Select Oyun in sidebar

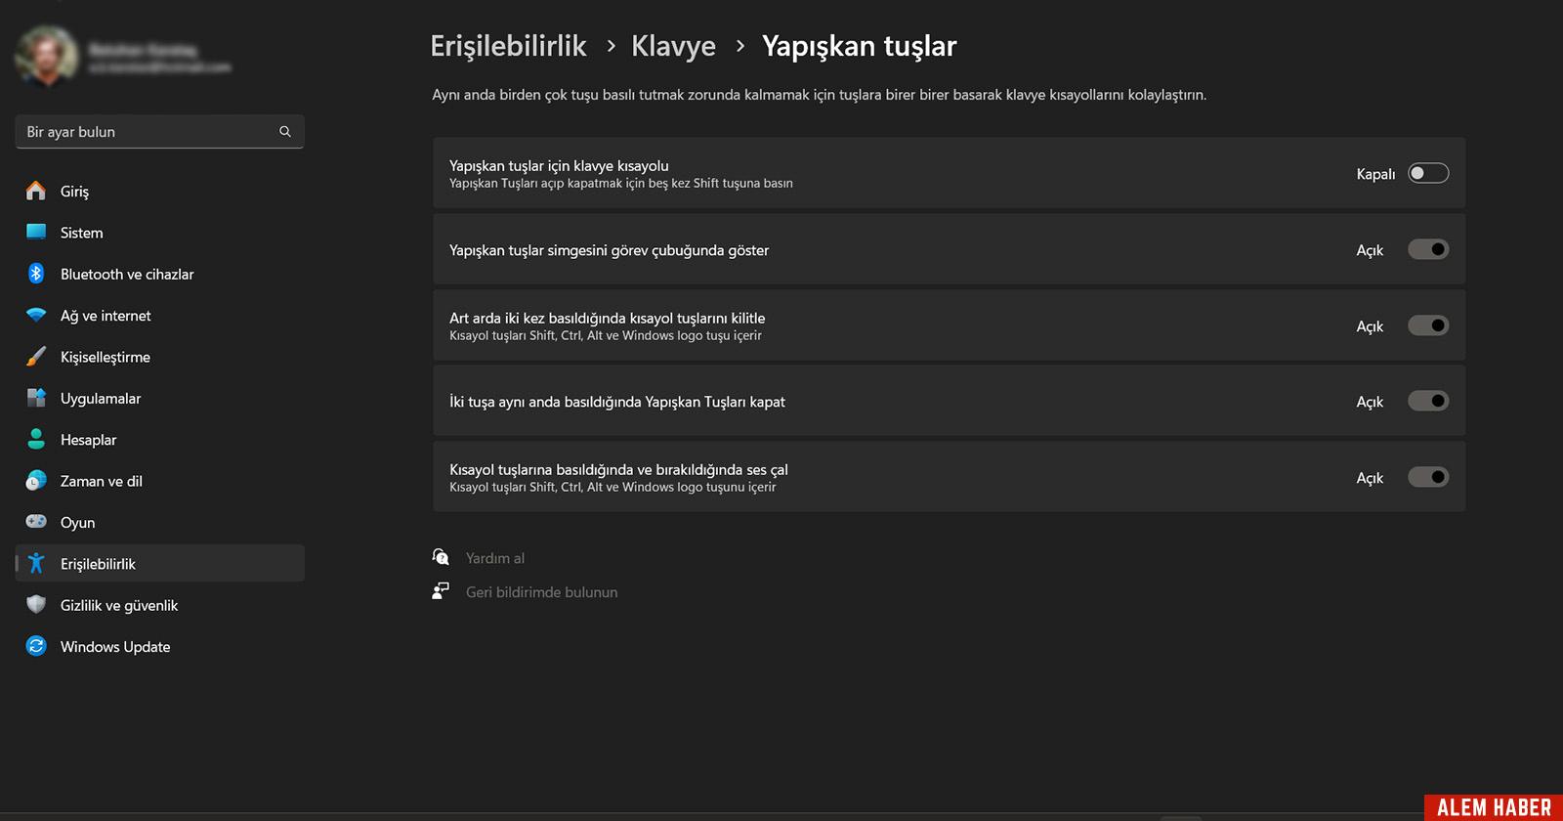tap(159, 522)
